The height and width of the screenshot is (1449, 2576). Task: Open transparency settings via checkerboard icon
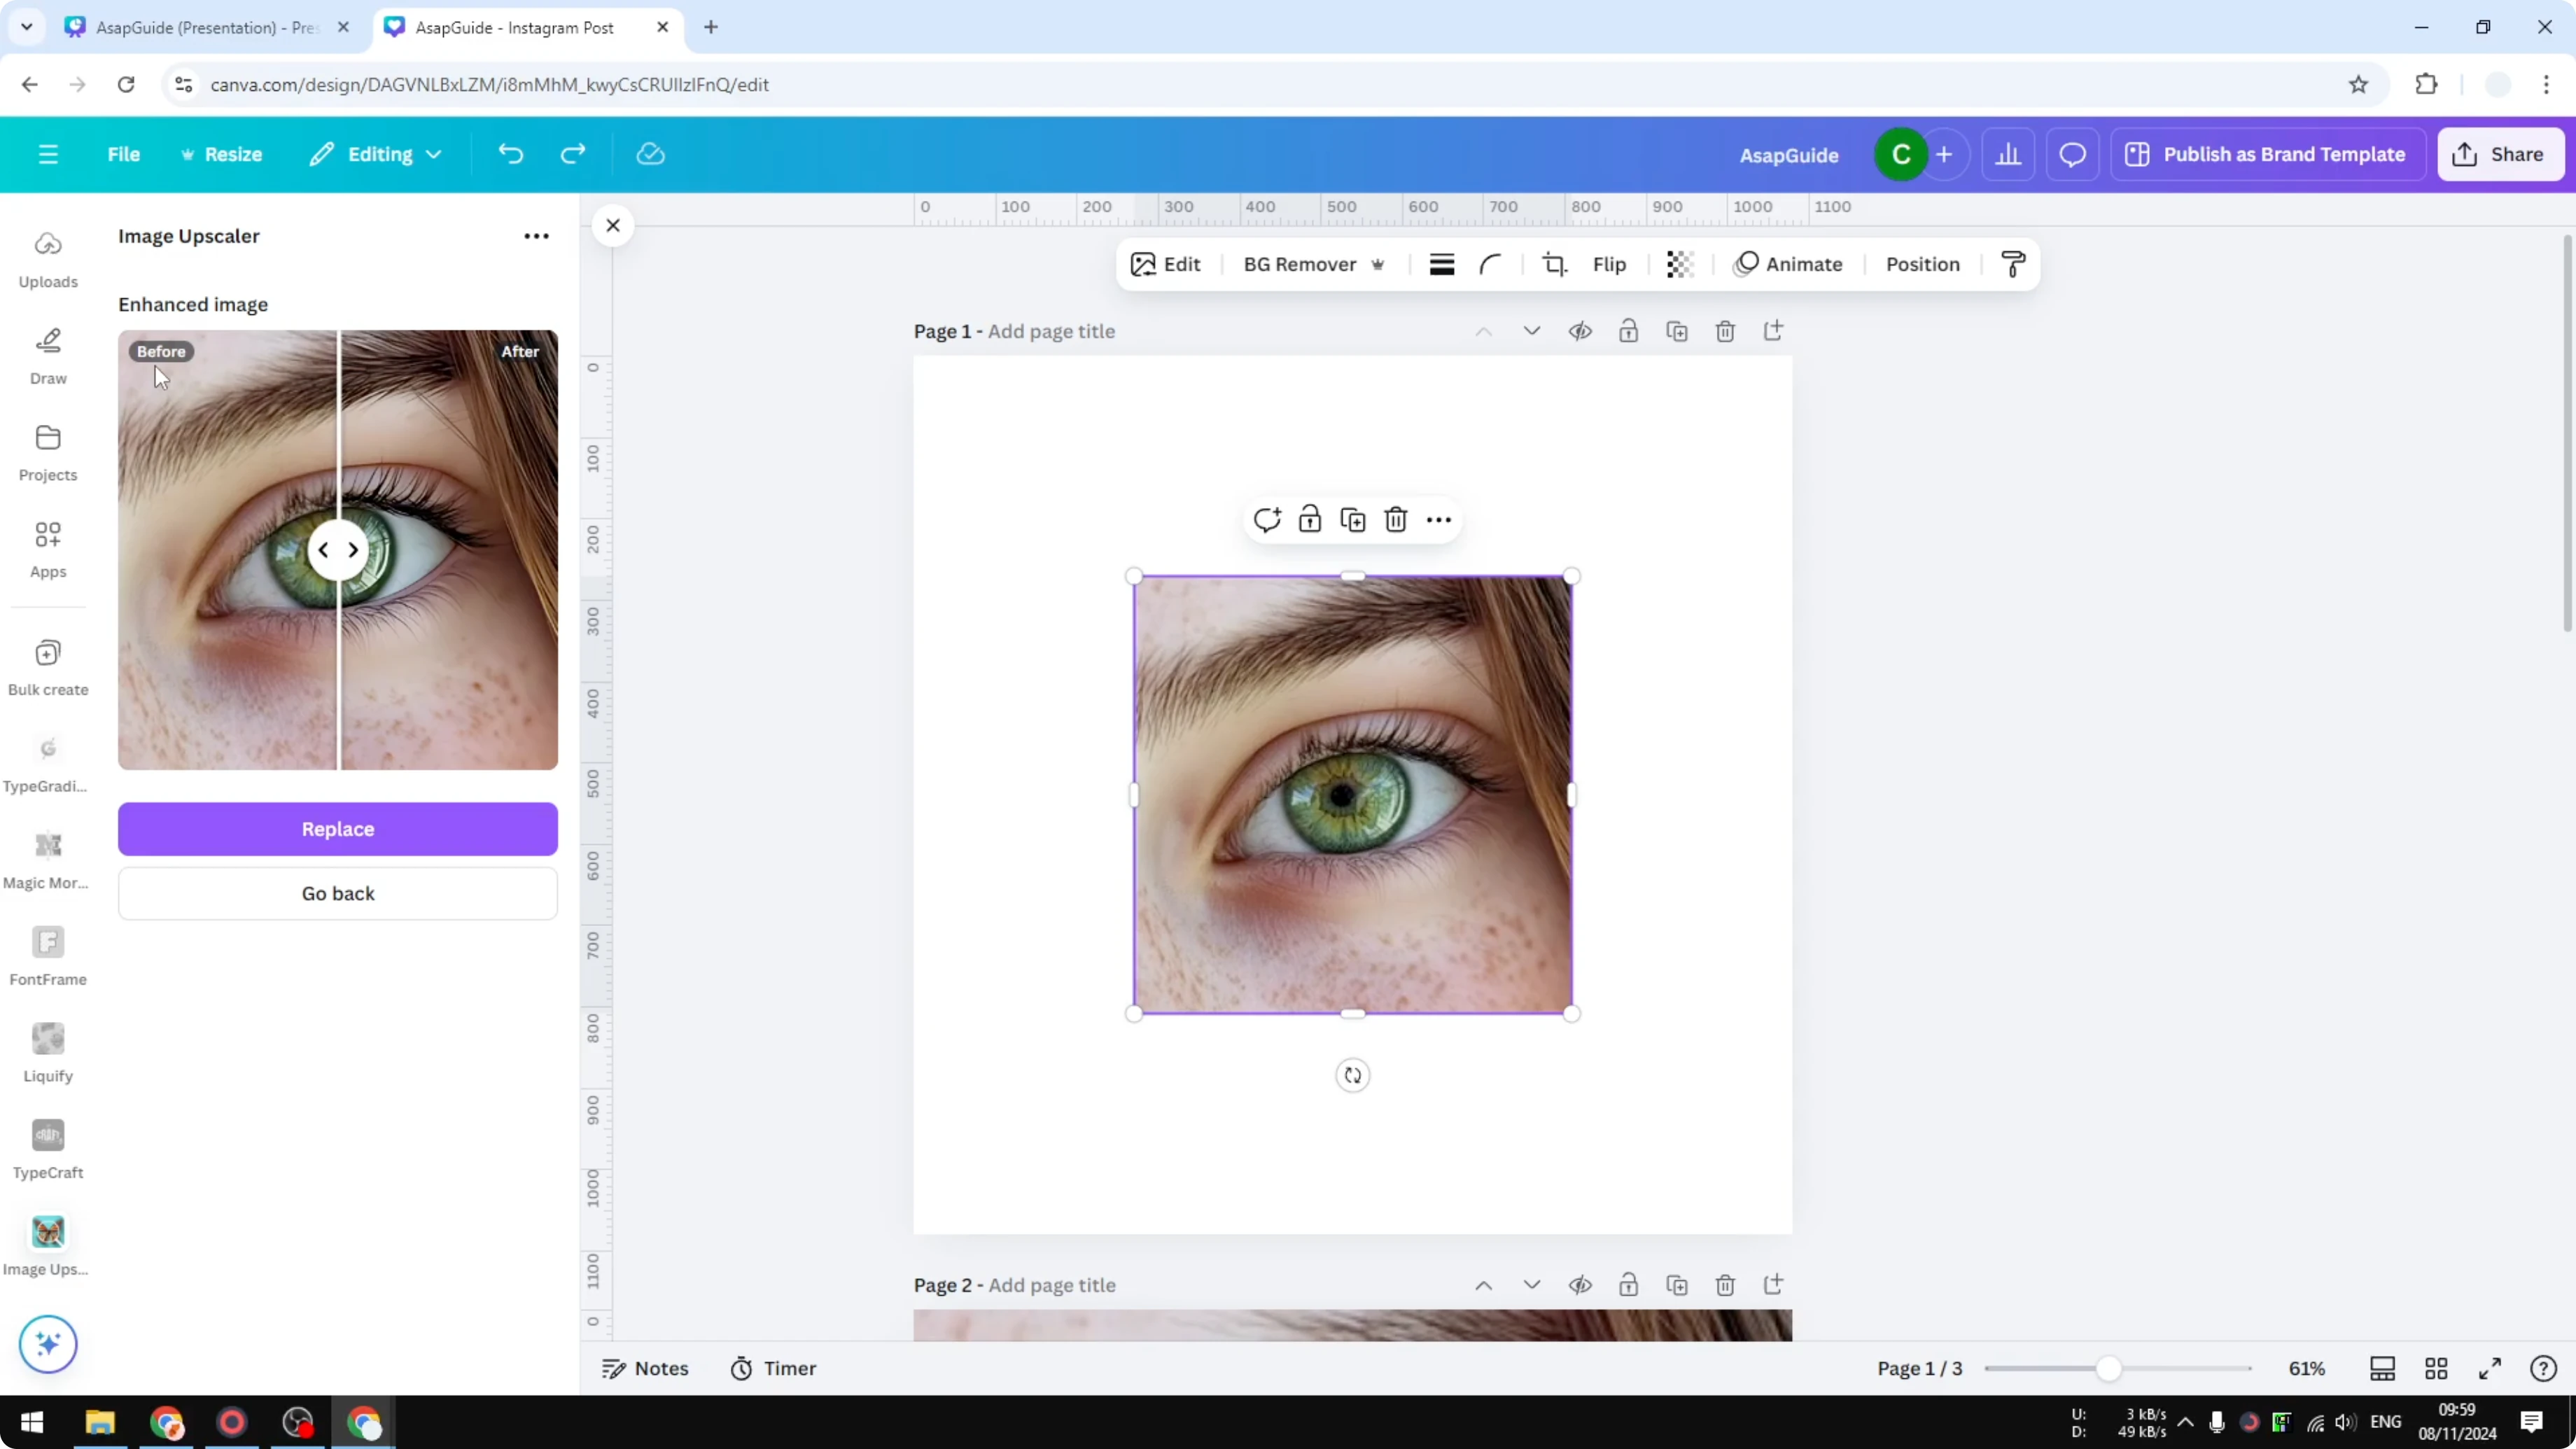(1679, 264)
